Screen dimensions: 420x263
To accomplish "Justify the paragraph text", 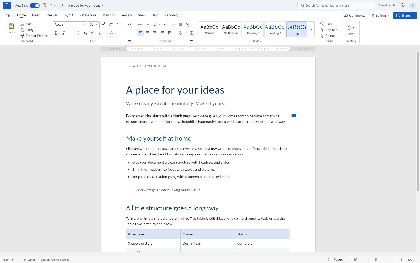I will [x=162, y=33].
